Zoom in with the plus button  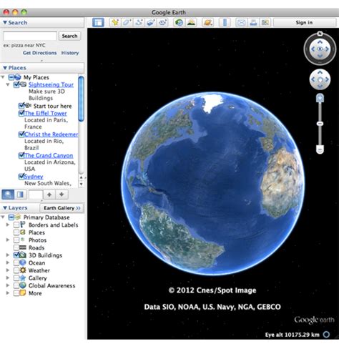tap(320, 98)
